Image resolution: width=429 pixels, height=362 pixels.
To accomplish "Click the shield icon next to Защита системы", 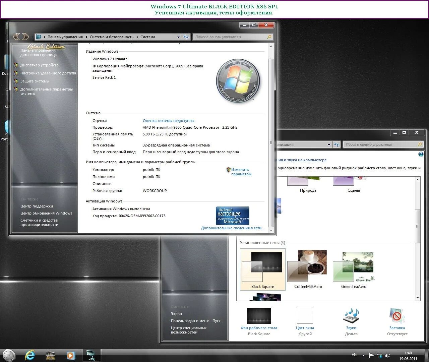I will (16, 81).
